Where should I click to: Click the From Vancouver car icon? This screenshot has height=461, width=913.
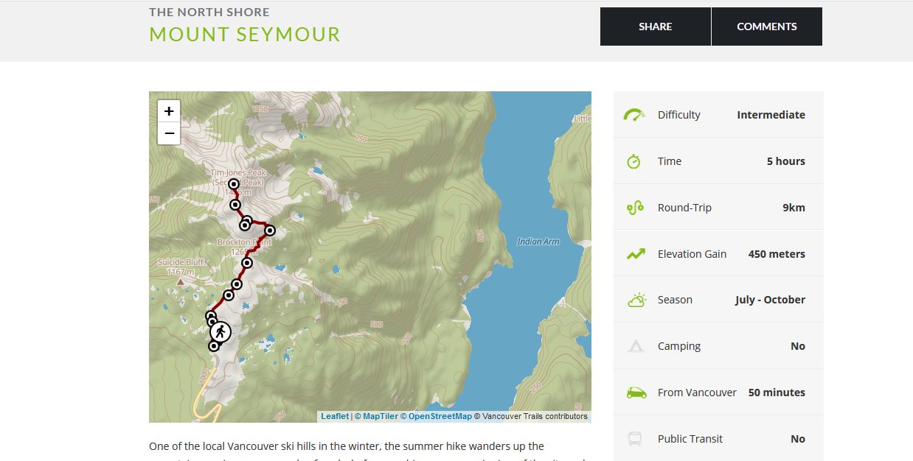point(636,393)
